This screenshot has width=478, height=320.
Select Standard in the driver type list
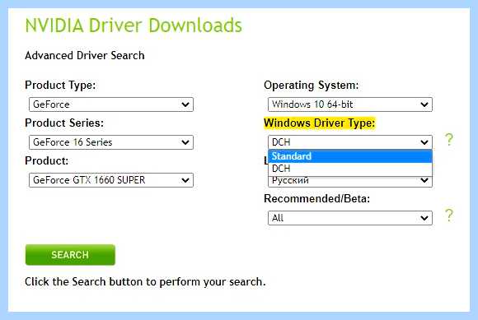pyautogui.click(x=350, y=156)
